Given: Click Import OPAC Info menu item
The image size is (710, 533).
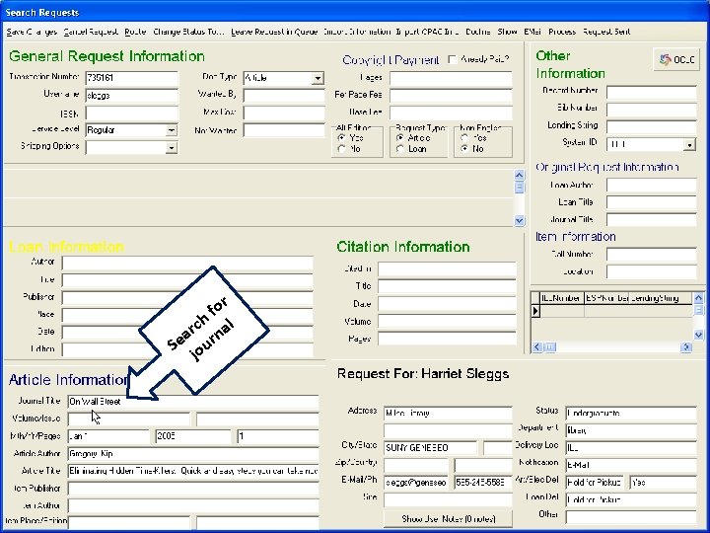Looking at the screenshot, I should (427, 32).
